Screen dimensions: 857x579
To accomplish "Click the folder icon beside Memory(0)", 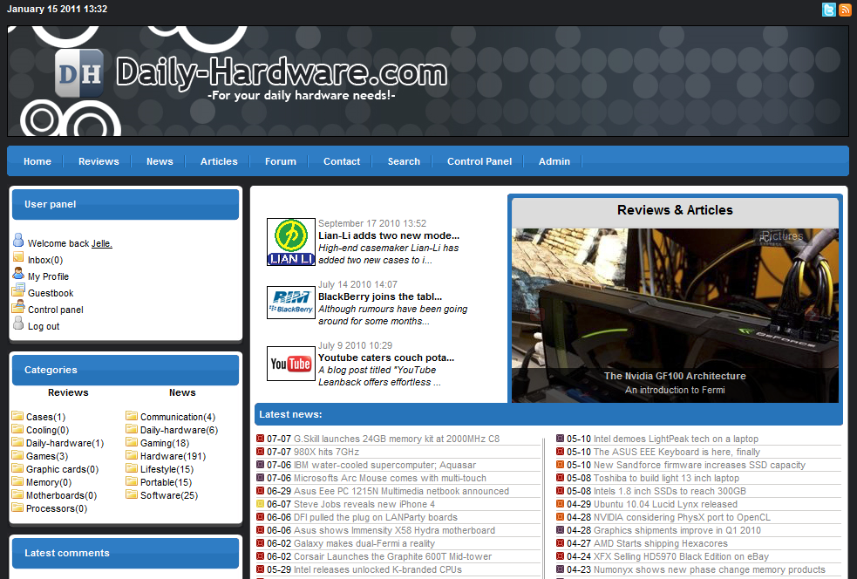I will [17, 481].
